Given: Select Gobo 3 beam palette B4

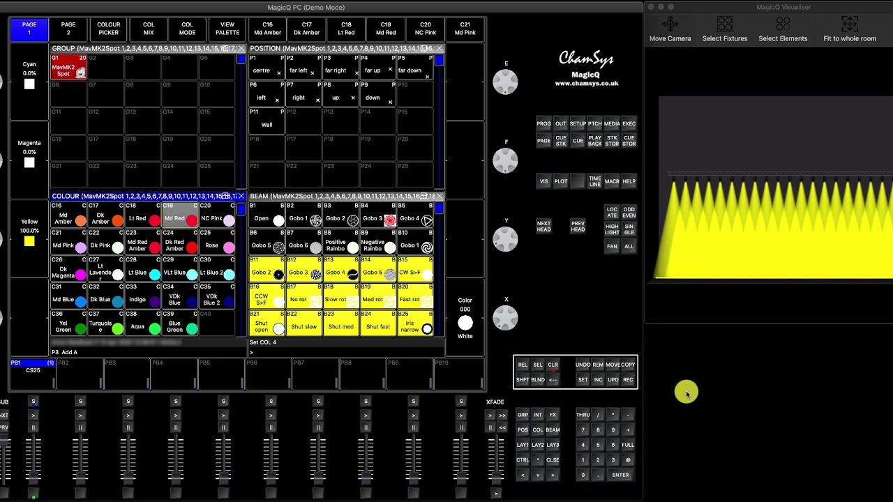Looking at the screenshot, I should click(378, 215).
